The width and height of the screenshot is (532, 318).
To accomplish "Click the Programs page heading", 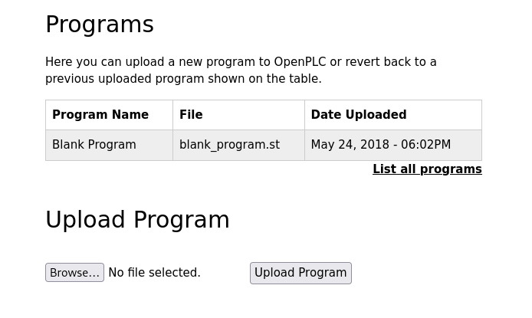I will pyautogui.click(x=100, y=25).
